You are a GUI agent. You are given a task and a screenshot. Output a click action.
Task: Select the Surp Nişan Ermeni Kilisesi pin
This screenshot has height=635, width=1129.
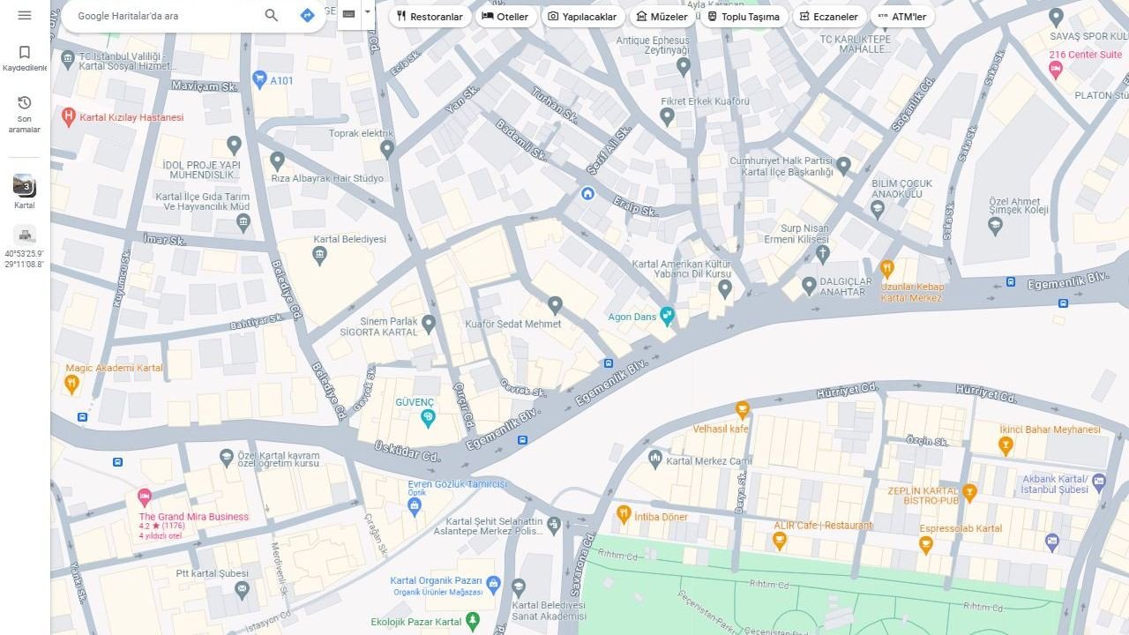(823, 254)
